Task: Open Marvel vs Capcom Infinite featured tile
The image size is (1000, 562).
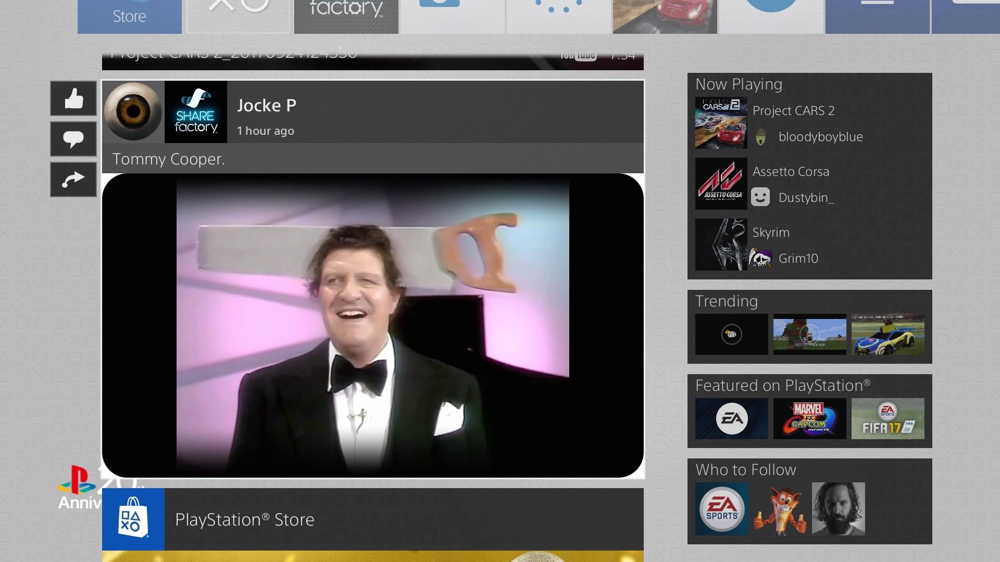Action: point(809,418)
